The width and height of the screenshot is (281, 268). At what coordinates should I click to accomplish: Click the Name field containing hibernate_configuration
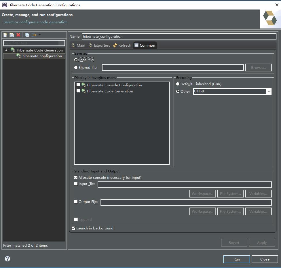tap(179, 36)
